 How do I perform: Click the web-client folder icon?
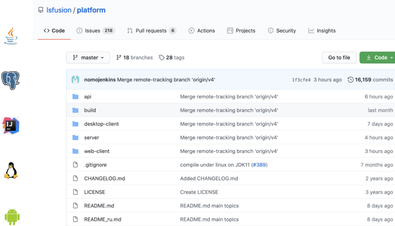point(75,151)
